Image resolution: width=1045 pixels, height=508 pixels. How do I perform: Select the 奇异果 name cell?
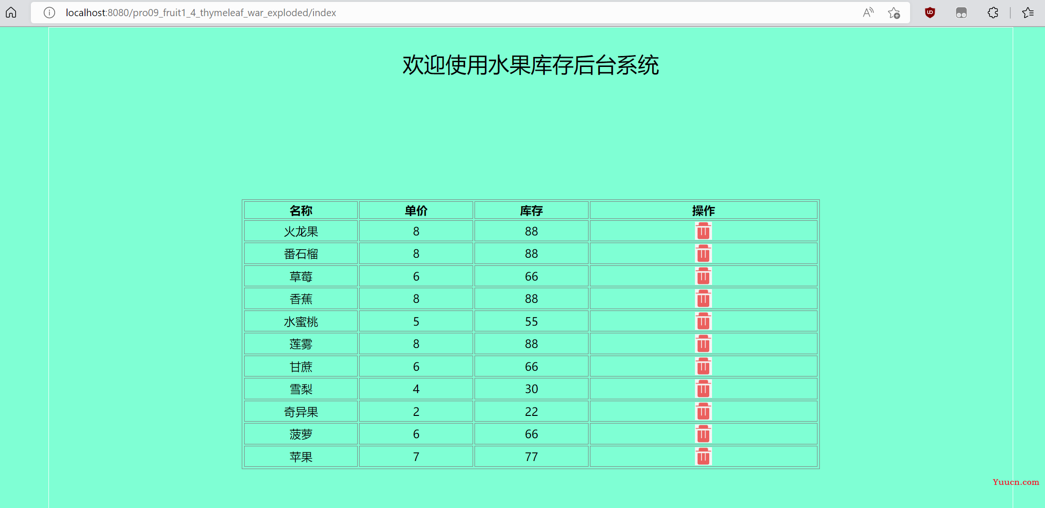click(x=301, y=412)
